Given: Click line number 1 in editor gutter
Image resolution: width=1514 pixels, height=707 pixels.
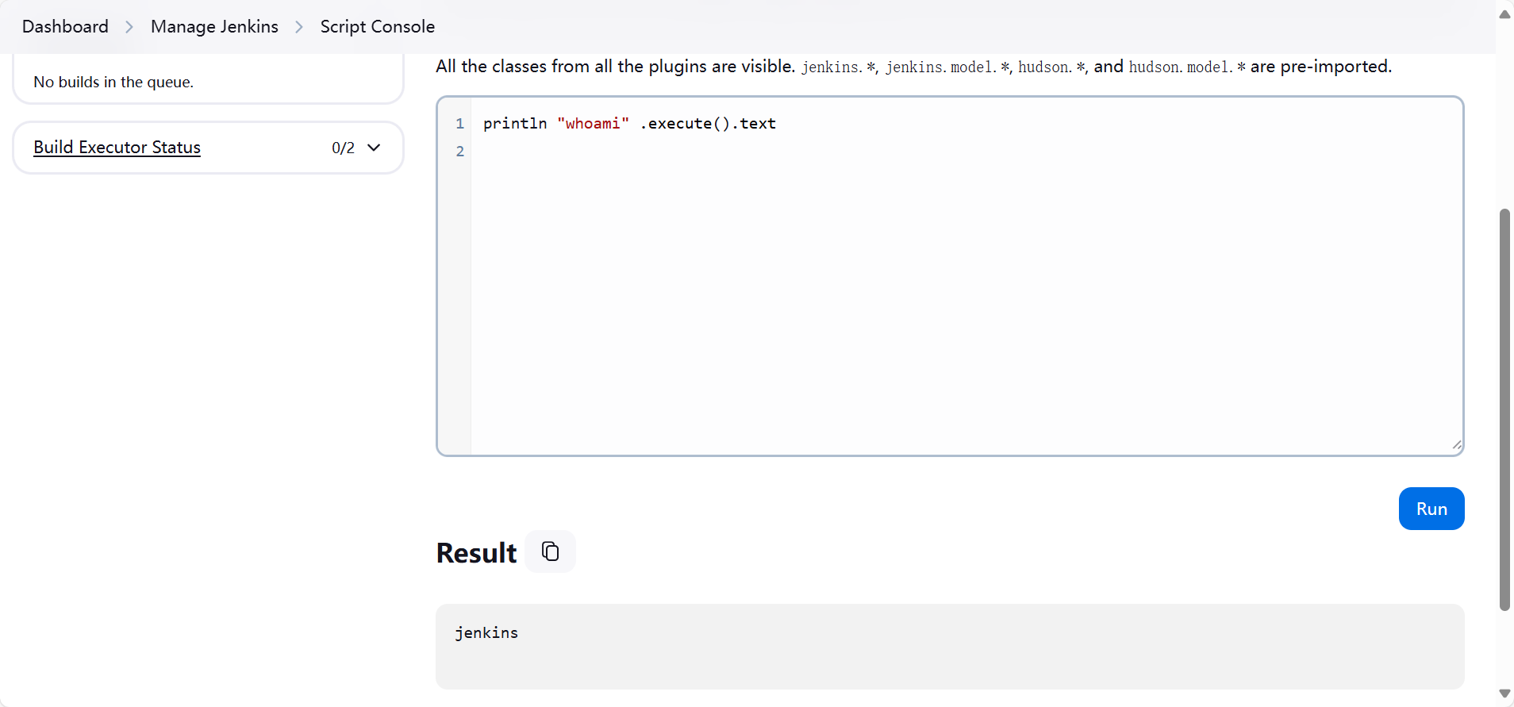Looking at the screenshot, I should (459, 123).
